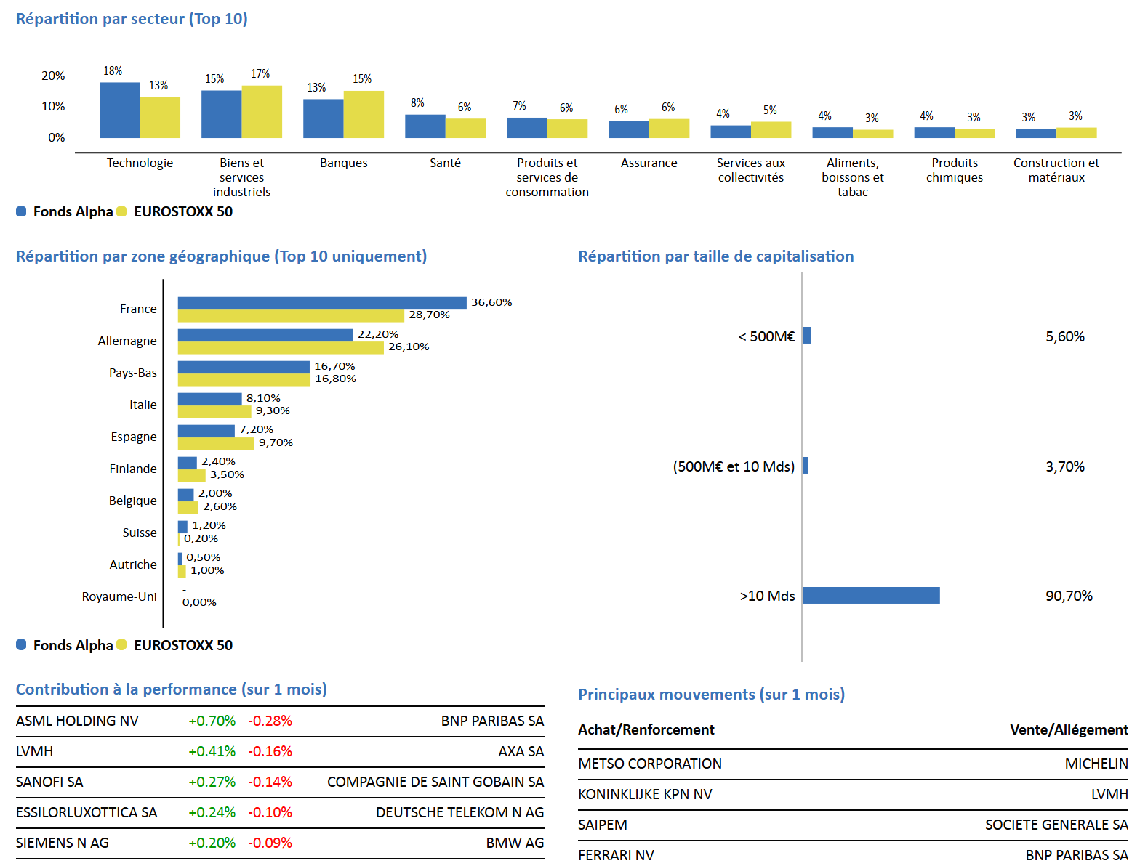Click the BNP PARIBAS SA contribution entry
Viewport: 1148px width, 866px height.
[492, 721]
